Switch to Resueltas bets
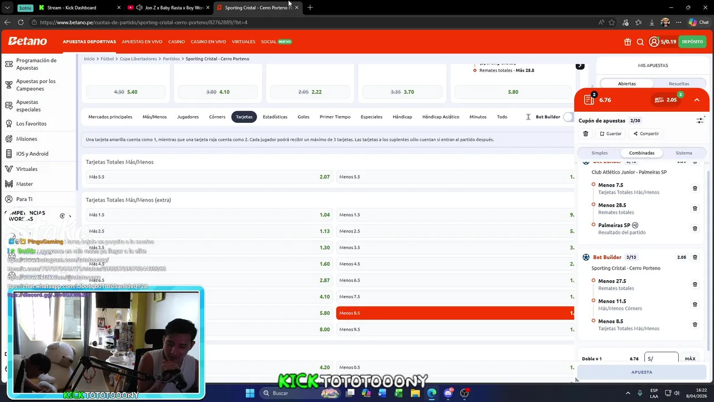The width and height of the screenshot is (714, 402). pos(679,84)
